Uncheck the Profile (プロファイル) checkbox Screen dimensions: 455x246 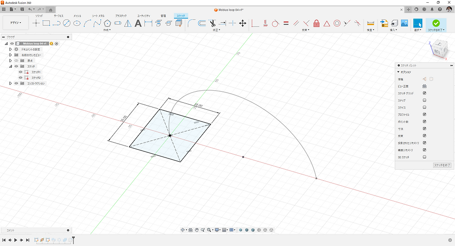[424, 114]
